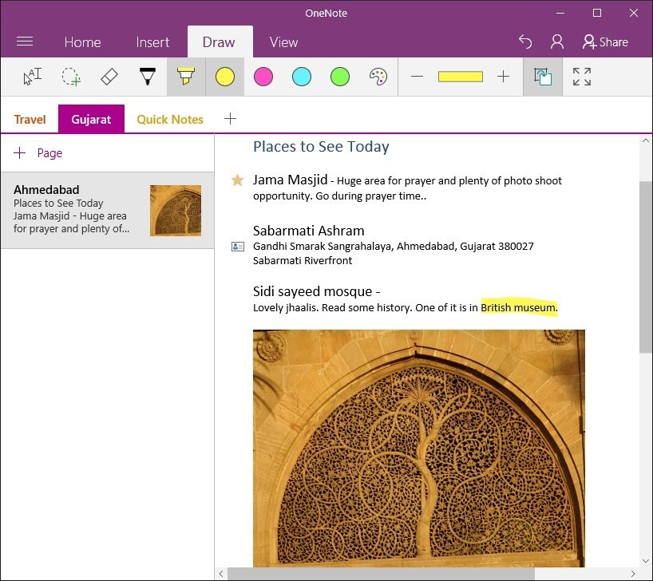653x581 pixels.
Task: Switch to the Quick Notes notebook tab
Action: pos(169,119)
